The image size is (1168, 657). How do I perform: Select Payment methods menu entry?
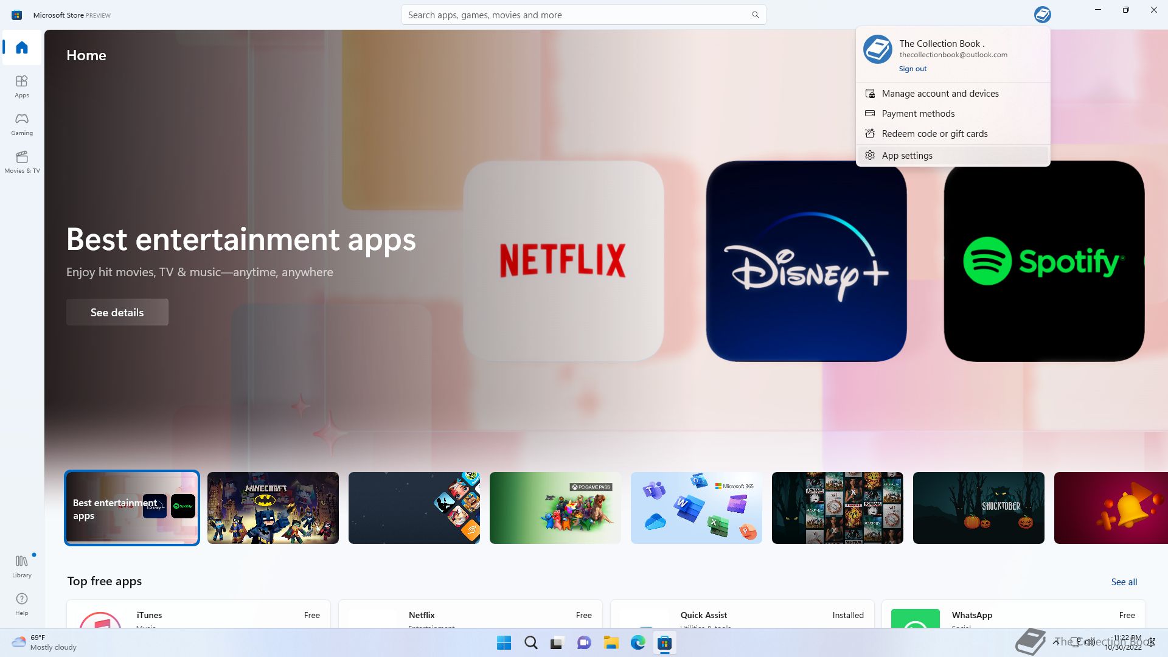(953, 114)
